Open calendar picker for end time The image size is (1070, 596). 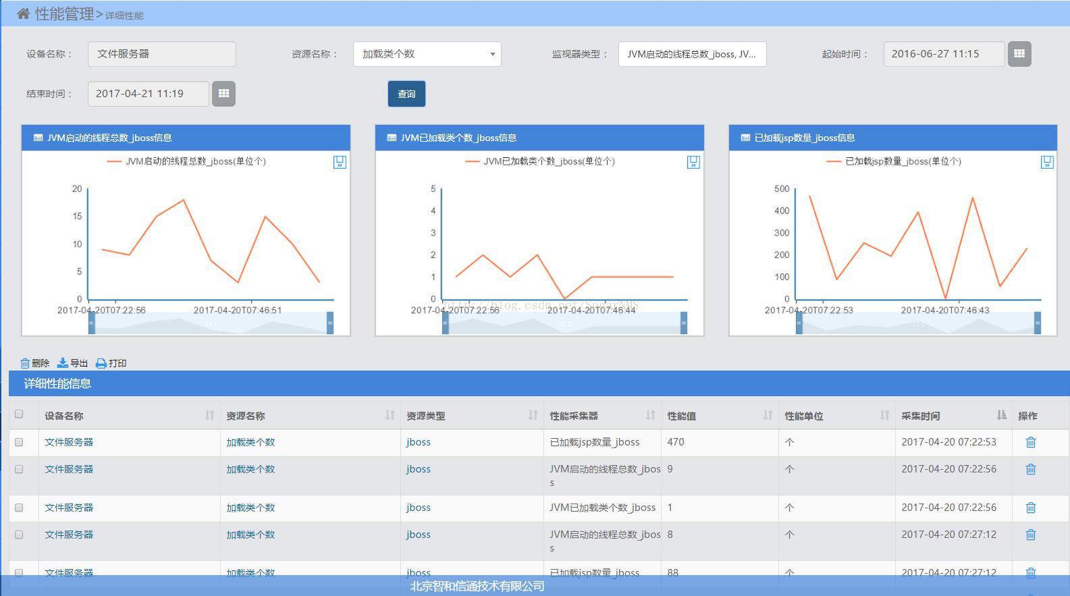[223, 94]
